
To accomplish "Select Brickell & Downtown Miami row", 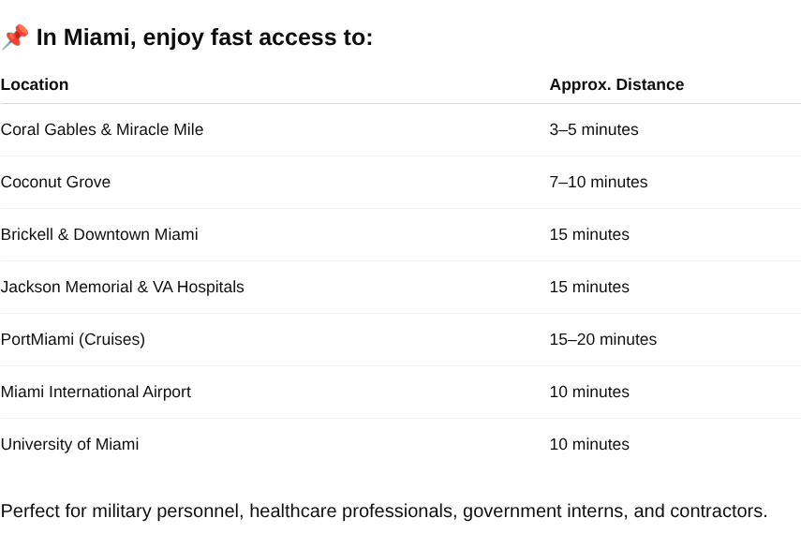I will (401, 235).
